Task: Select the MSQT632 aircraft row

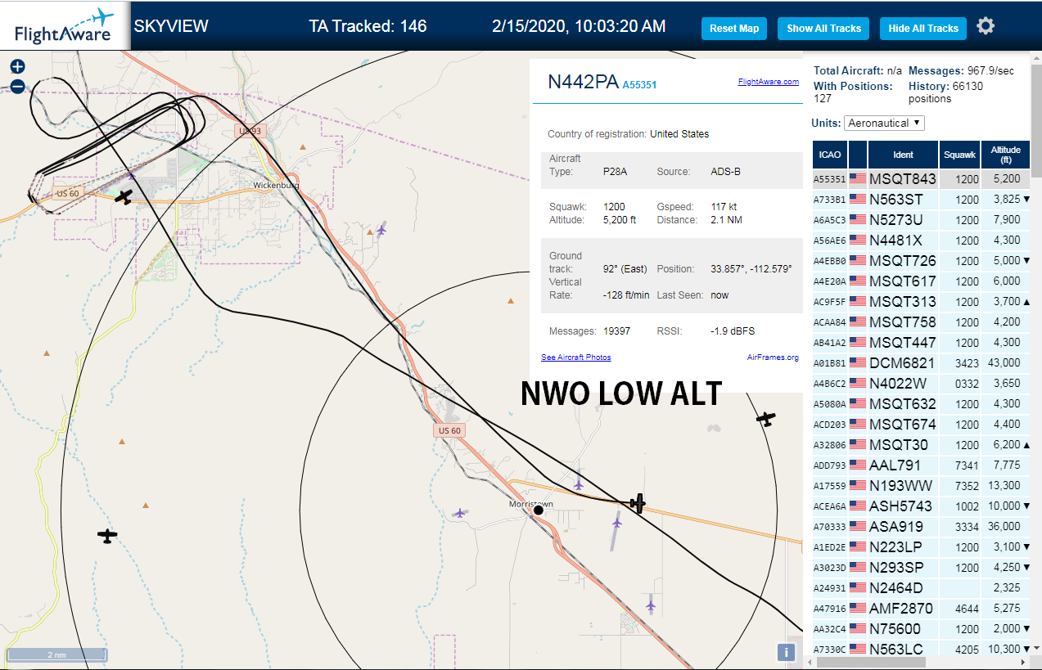Action: point(921,404)
